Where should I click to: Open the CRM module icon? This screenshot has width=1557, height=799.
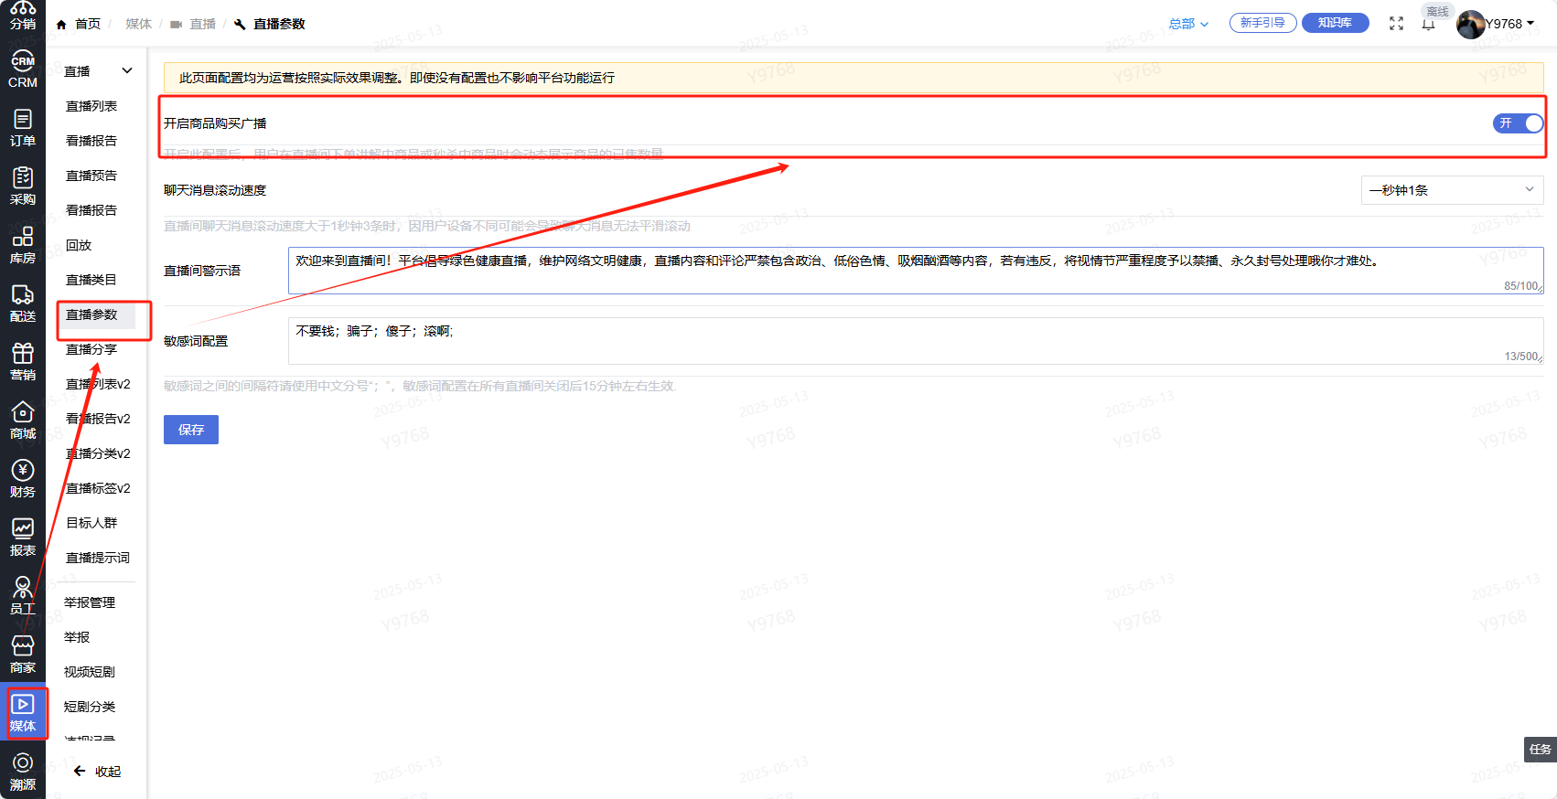[23, 70]
